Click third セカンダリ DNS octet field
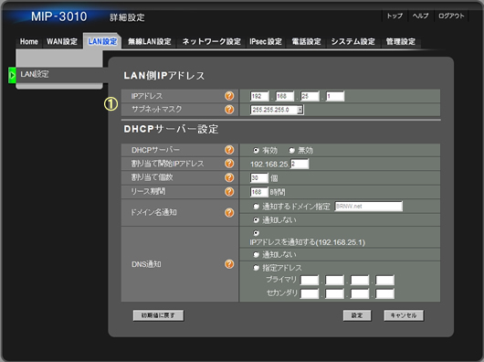Image resolution: width=484 pixels, height=362 pixels. coord(360,293)
